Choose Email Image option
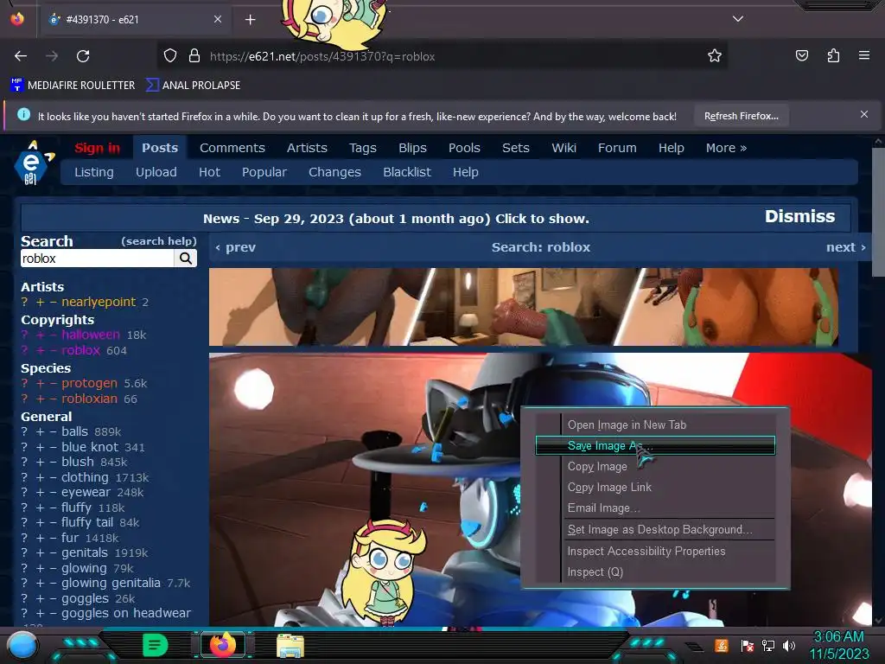Image resolution: width=885 pixels, height=664 pixels. pyautogui.click(x=603, y=508)
